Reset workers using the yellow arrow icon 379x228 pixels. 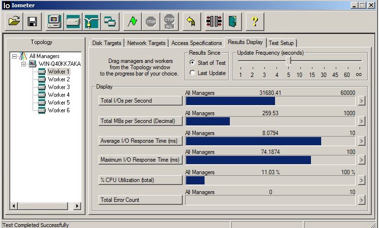pos(191,22)
